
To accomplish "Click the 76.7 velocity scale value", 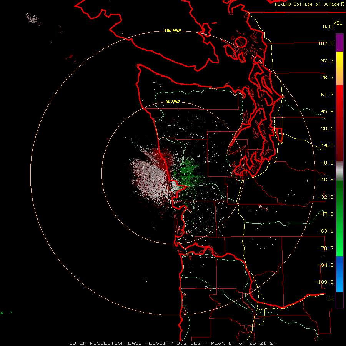I will click(327, 77).
